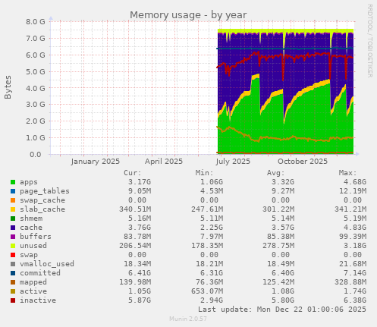Click the 'Memory usage - by year' title
377x327 pixels.
pos(188,15)
